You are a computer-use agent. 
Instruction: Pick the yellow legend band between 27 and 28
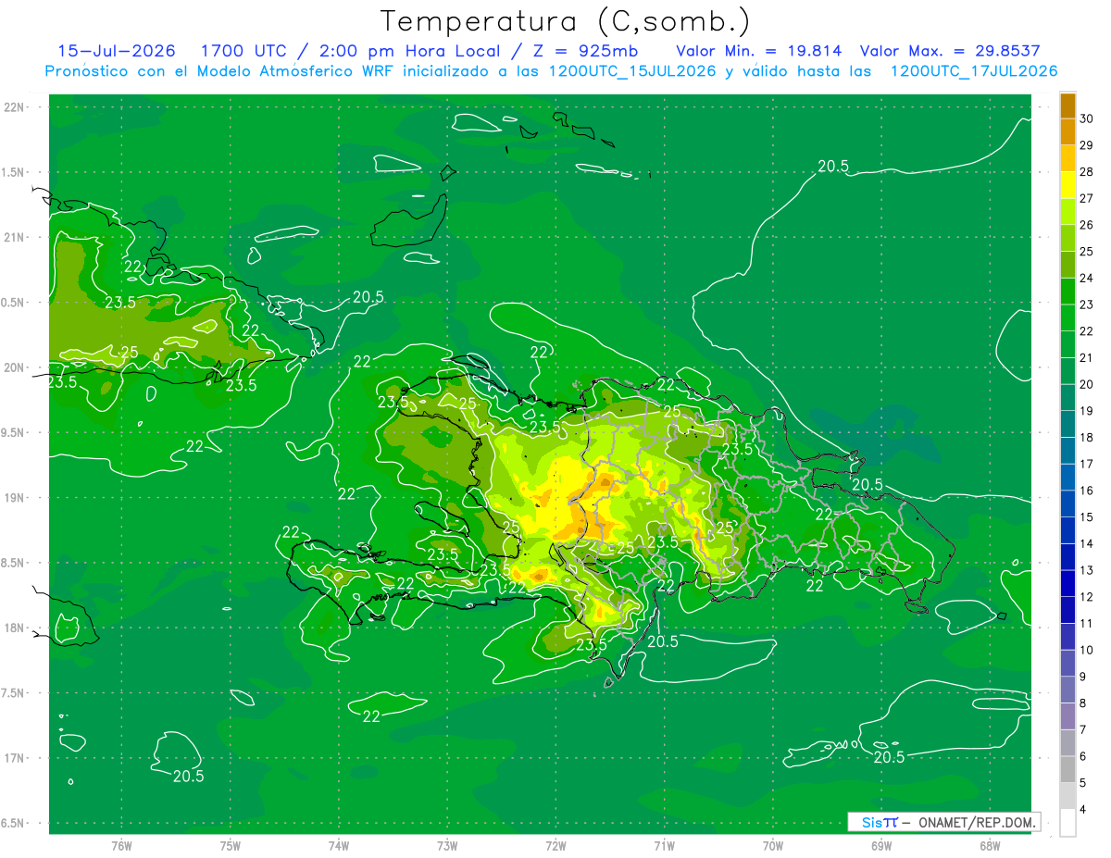tap(1067, 185)
